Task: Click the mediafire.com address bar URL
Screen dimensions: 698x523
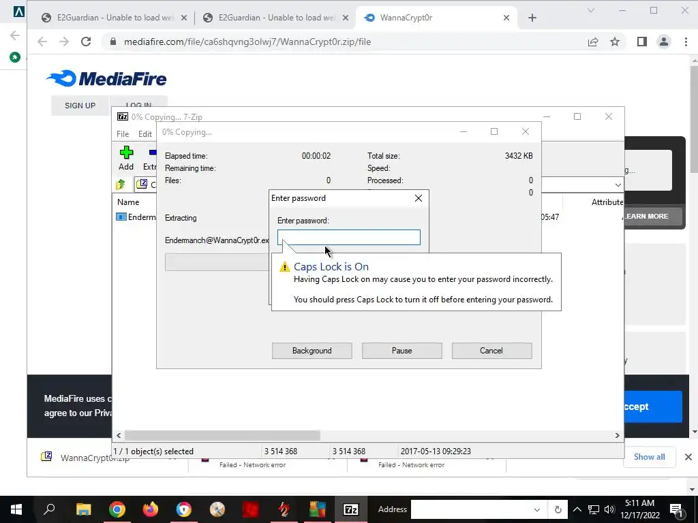Action: (247, 42)
